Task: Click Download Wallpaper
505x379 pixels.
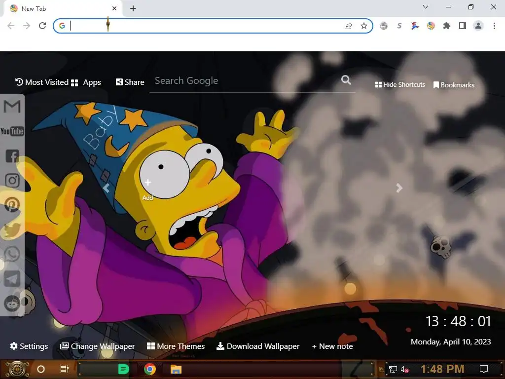Action: click(x=258, y=346)
